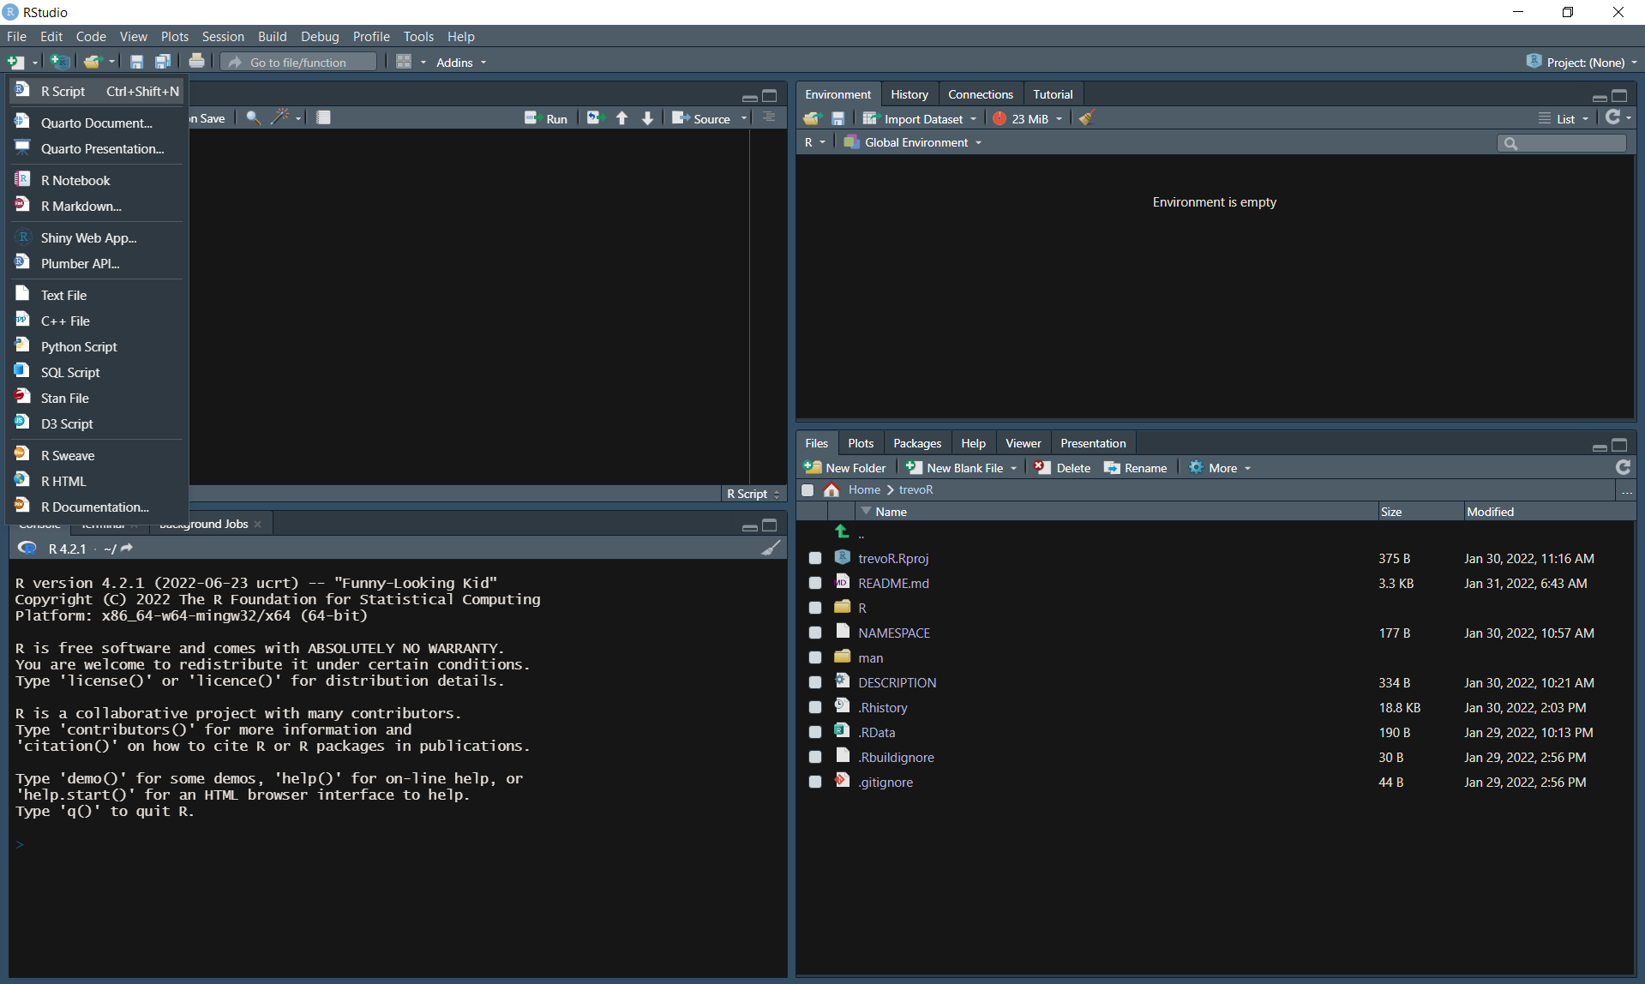Image resolution: width=1645 pixels, height=984 pixels.
Task: Clear environment objects with broom icon
Action: tap(1087, 118)
